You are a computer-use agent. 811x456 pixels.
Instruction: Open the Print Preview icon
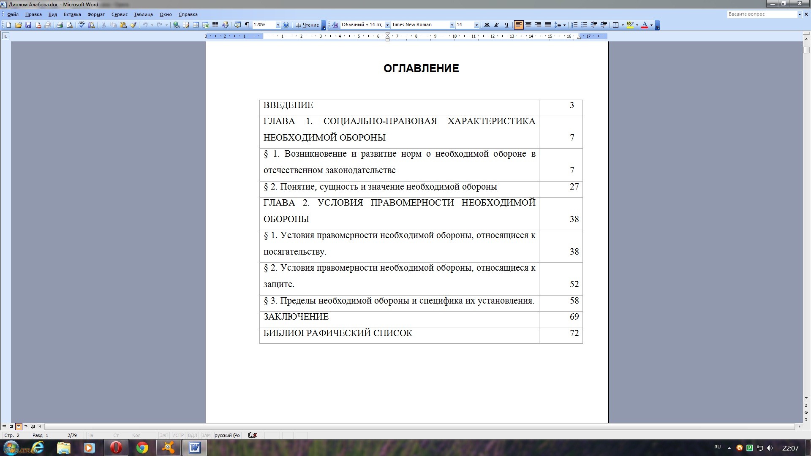coord(70,25)
